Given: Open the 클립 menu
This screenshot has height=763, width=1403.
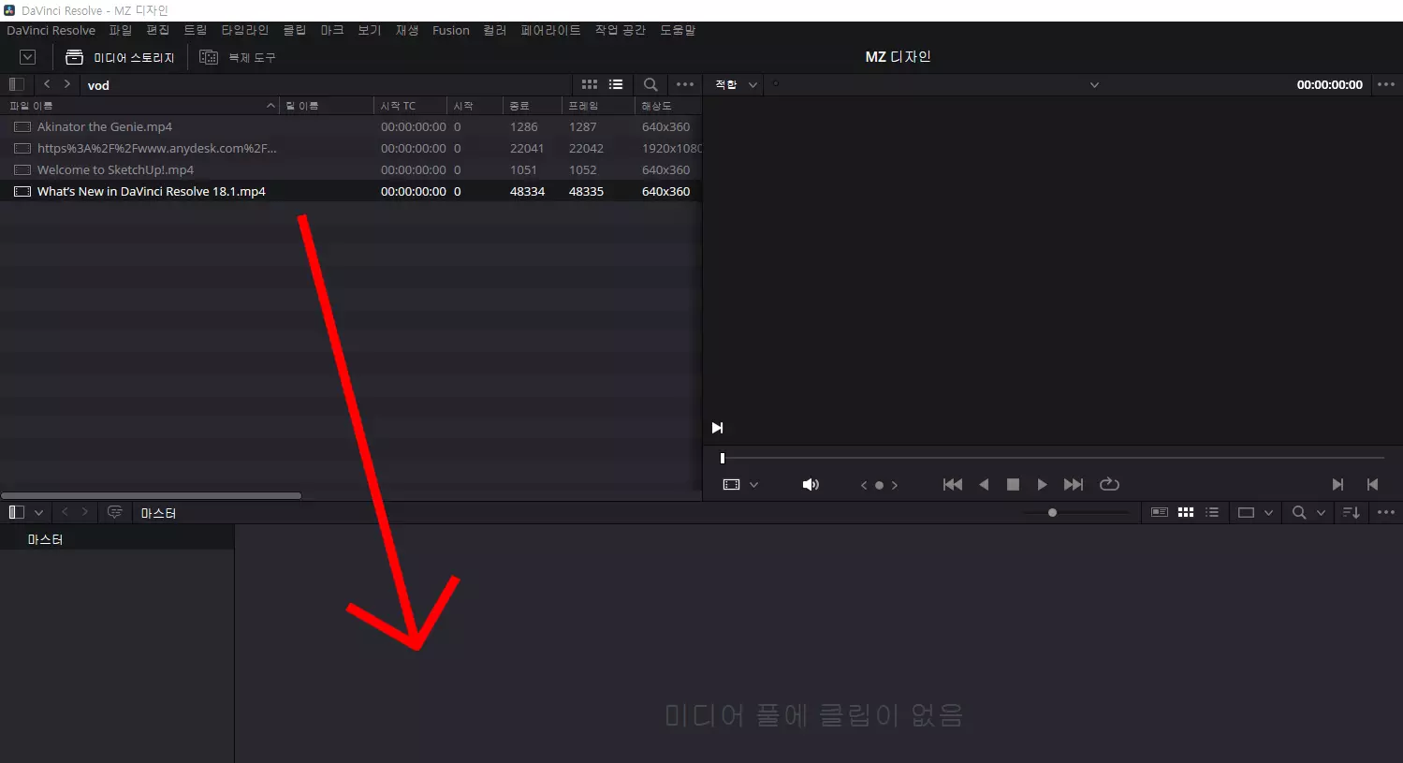Looking at the screenshot, I should click(x=295, y=30).
